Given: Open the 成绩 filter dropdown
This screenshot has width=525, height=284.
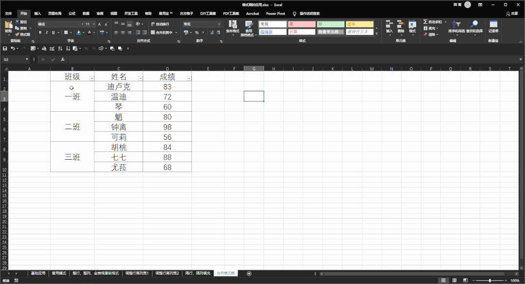Looking at the screenshot, I should click(189, 78).
